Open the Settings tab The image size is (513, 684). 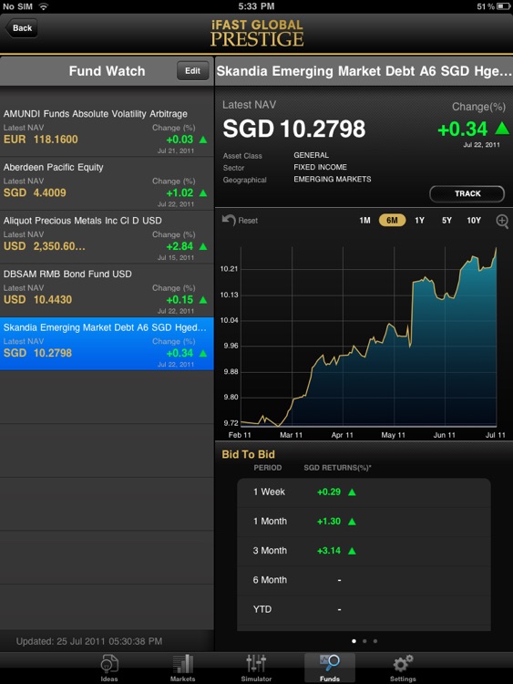(x=403, y=668)
